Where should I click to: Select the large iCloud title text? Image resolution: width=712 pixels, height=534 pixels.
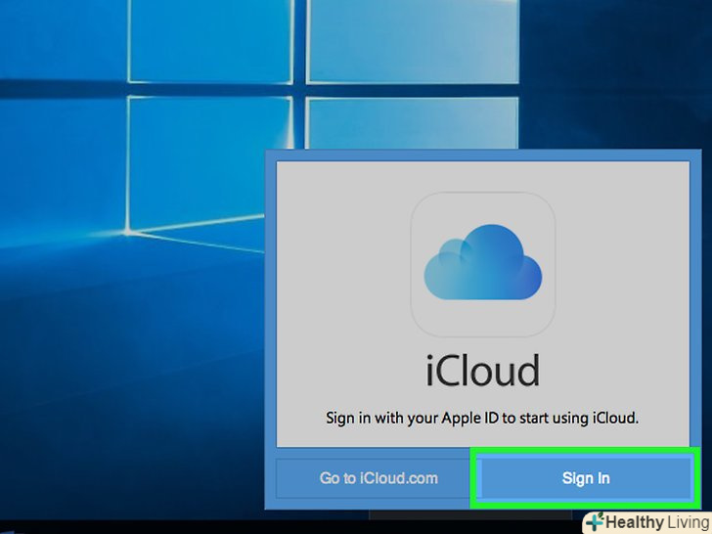click(483, 371)
